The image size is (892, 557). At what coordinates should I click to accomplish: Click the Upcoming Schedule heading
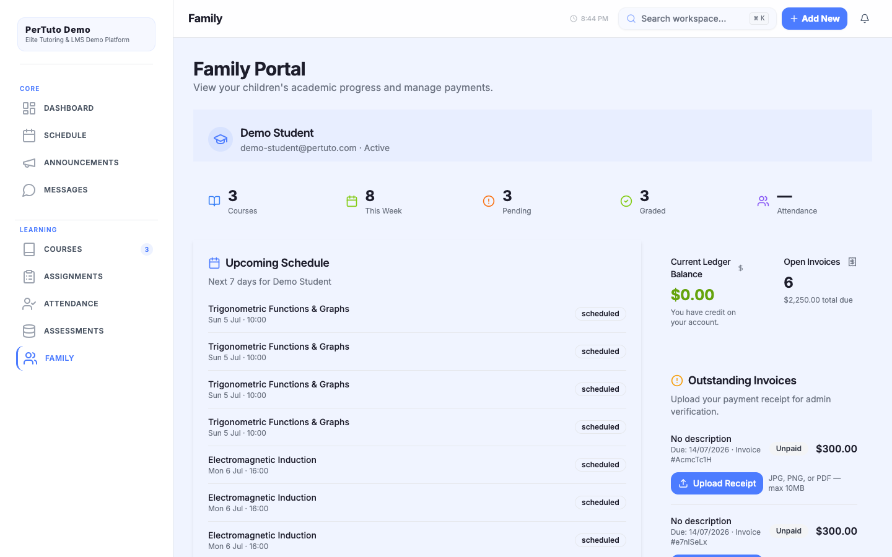click(x=278, y=263)
